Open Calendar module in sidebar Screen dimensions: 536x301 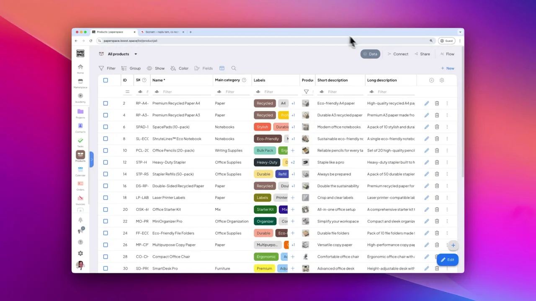click(80, 171)
